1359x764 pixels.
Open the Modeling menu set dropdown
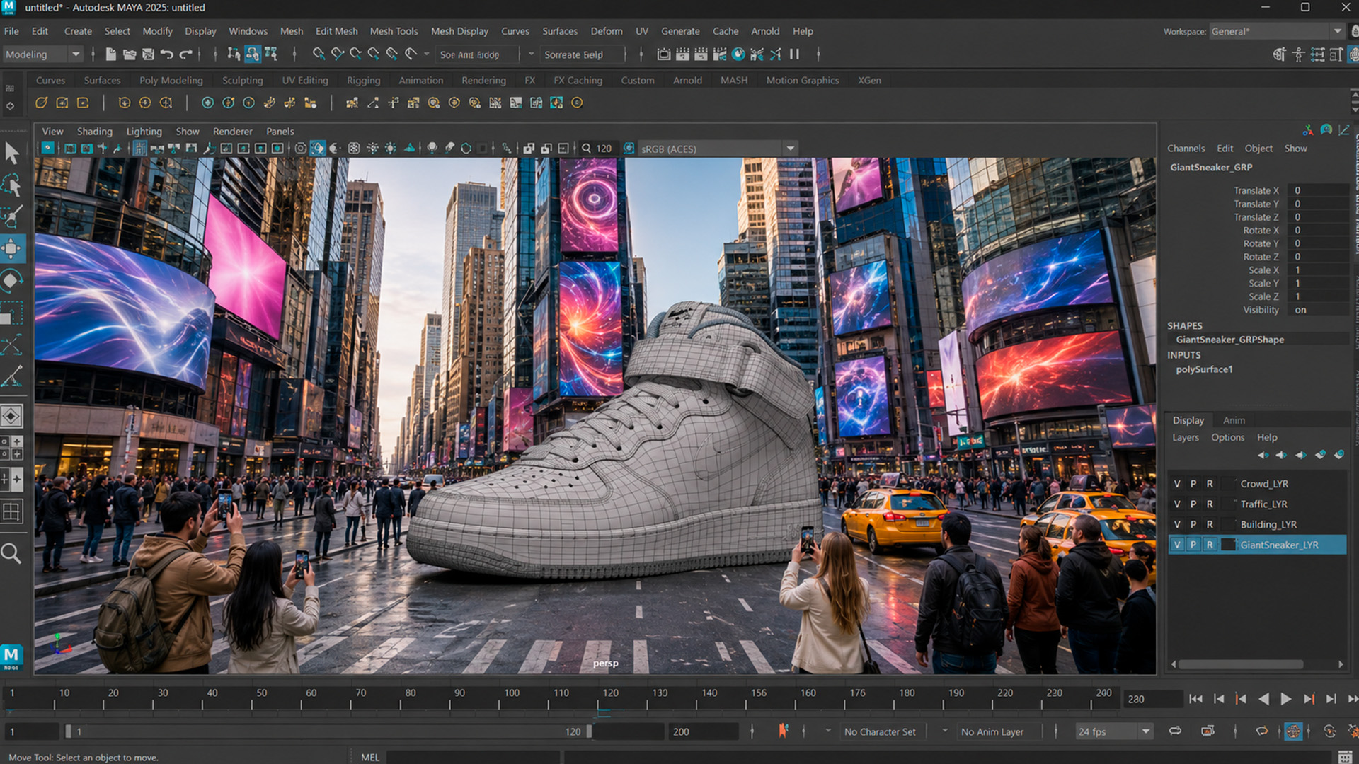coord(42,54)
